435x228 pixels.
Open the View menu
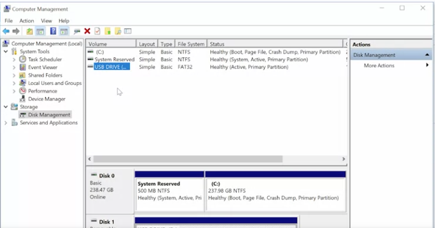coord(47,21)
